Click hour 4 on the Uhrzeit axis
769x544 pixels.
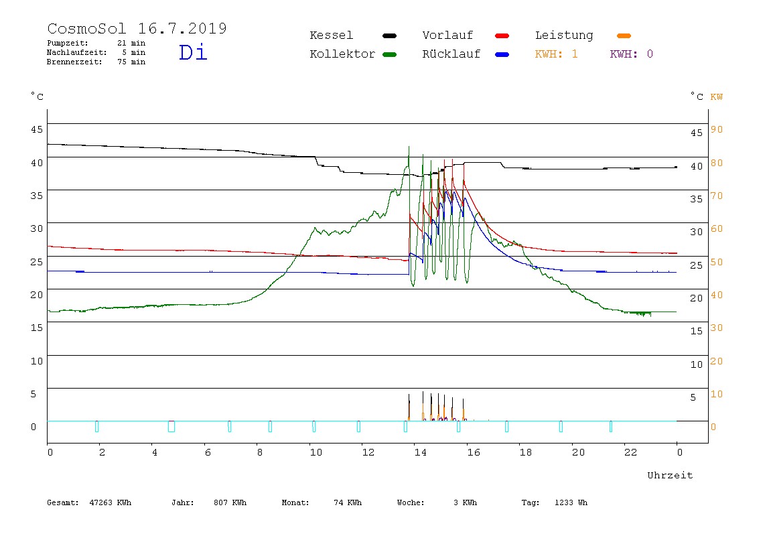click(x=155, y=452)
